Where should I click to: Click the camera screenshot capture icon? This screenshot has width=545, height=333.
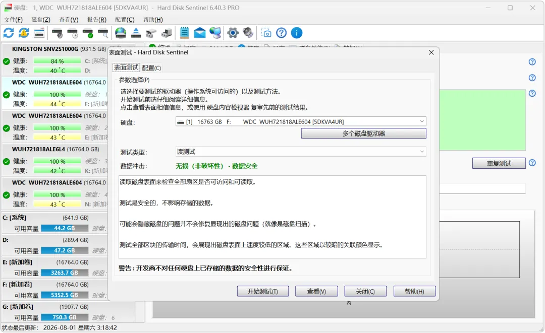click(266, 33)
